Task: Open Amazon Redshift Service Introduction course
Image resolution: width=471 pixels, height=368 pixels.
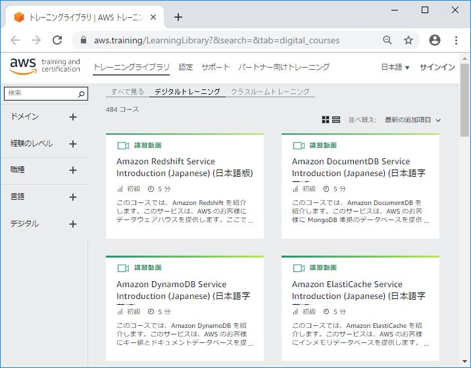Action: click(184, 167)
